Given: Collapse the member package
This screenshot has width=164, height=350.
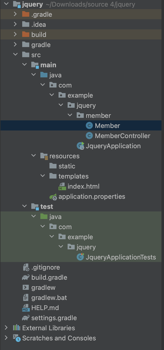Looking at the screenshot, I should (x=70, y=116).
